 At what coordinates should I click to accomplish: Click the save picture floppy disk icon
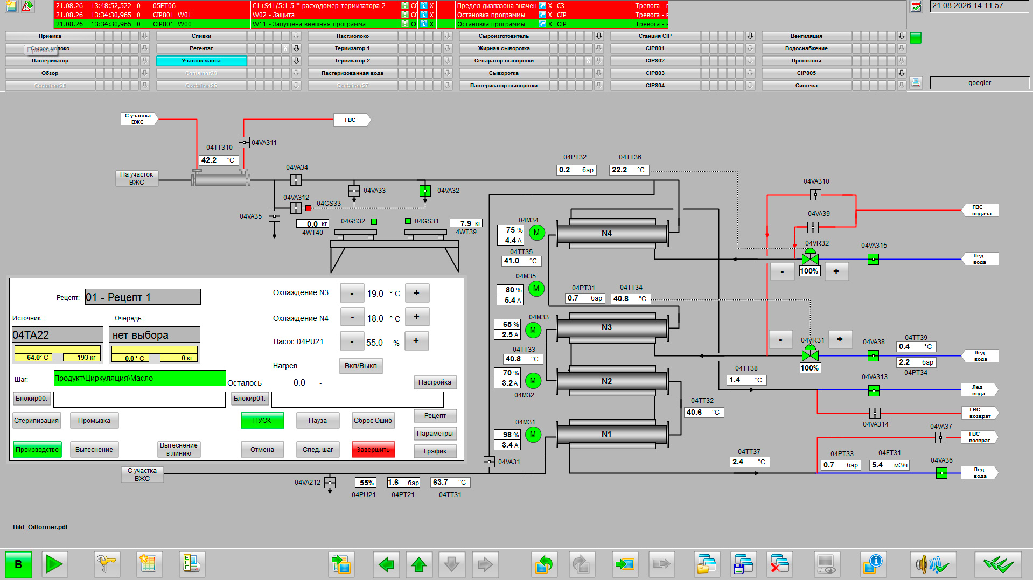click(743, 564)
